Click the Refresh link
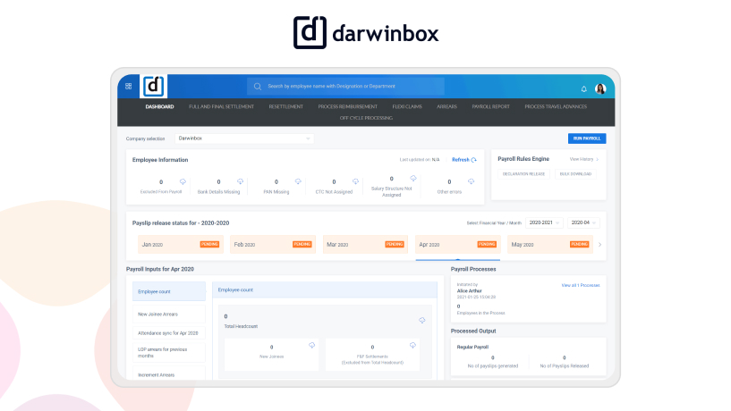 pos(461,160)
